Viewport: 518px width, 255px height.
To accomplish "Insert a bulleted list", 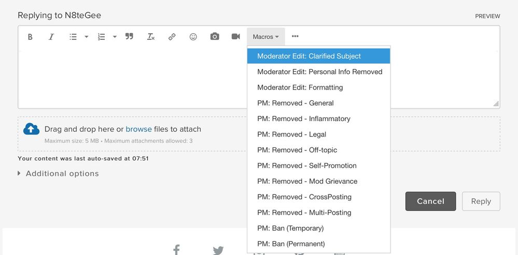I will click(73, 37).
